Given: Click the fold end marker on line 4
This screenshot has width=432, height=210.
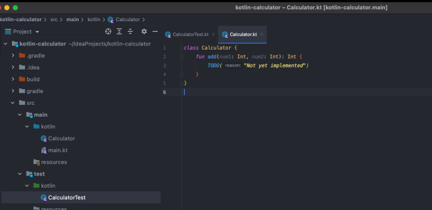Looking at the screenshot, I should [181, 74].
